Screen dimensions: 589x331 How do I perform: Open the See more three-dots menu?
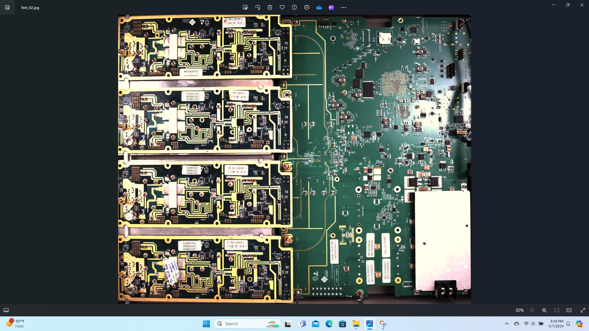tap(344, 7)
